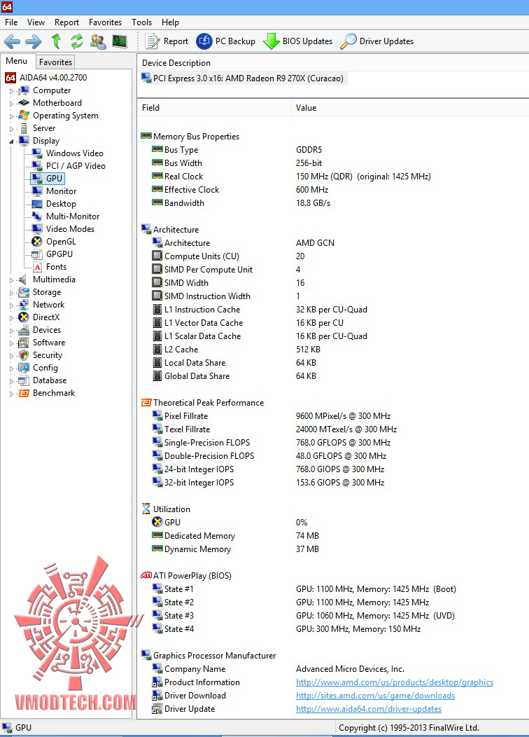The width and height of the screenshot is (529, 737).
Task: Expand the Multimedia tree node
Action: pos(11,280)
